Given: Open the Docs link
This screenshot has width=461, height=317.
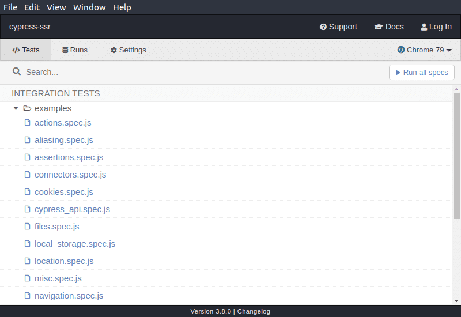Looking at the screenshot, I should coord(389,27).
